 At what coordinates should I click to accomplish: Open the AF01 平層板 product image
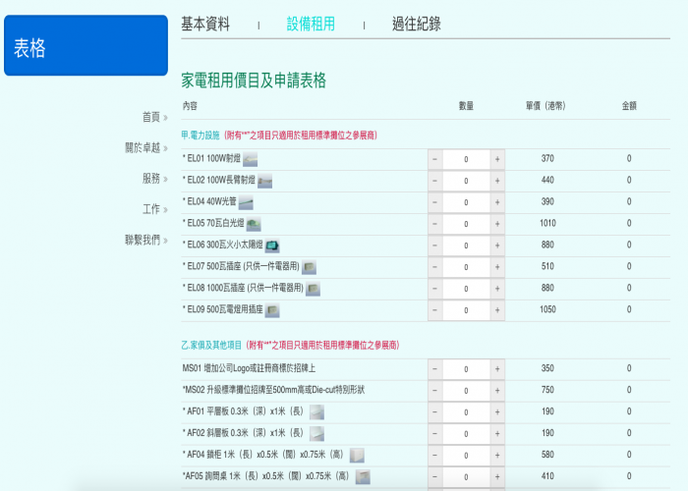(316, 411)
